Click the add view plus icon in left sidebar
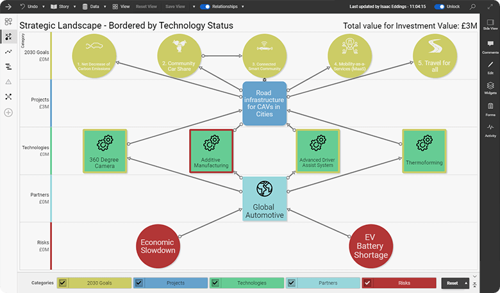The height and width of the screenshot is (293, 500). tap(8, 112)
